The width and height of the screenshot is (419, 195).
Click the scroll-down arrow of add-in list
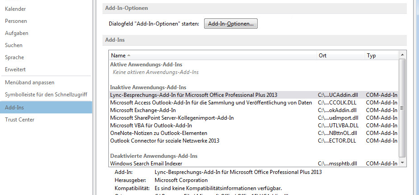pyautogui.click(x=402, y=162)
